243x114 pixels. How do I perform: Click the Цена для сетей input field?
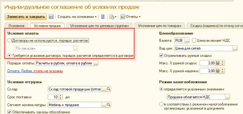pyautogui.click(x=204, y=48)
